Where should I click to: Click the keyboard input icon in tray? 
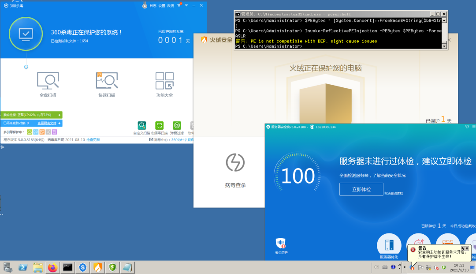click(385, 267)
